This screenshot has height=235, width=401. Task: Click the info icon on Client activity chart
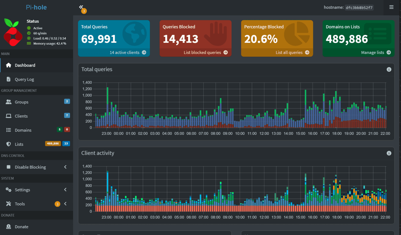(x=389, y=153)
